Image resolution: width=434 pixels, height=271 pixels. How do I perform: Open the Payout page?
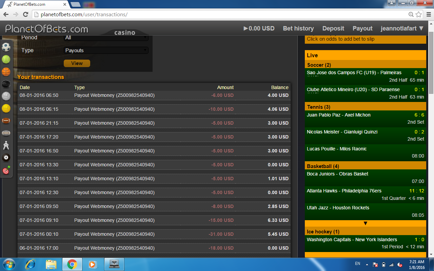tap(362, 28)
